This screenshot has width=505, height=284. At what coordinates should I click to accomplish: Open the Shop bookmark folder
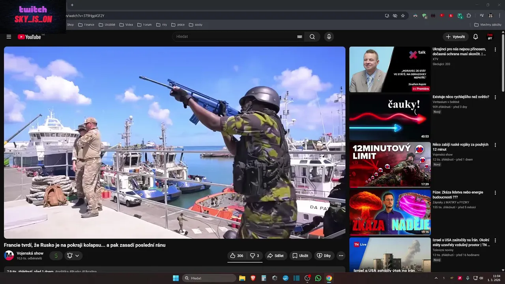[70, 24]
